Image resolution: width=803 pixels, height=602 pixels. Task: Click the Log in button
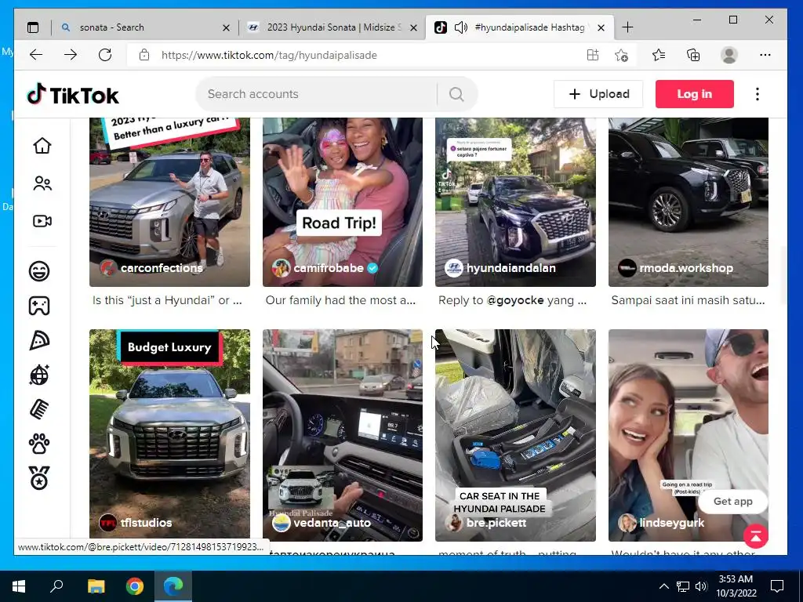pyautogui.click(x=695, y=94)
